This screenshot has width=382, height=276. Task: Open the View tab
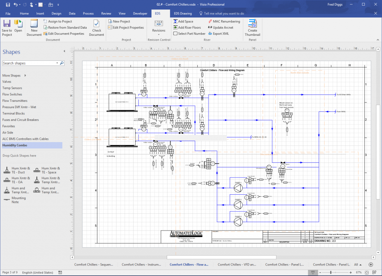pos(122,13)
